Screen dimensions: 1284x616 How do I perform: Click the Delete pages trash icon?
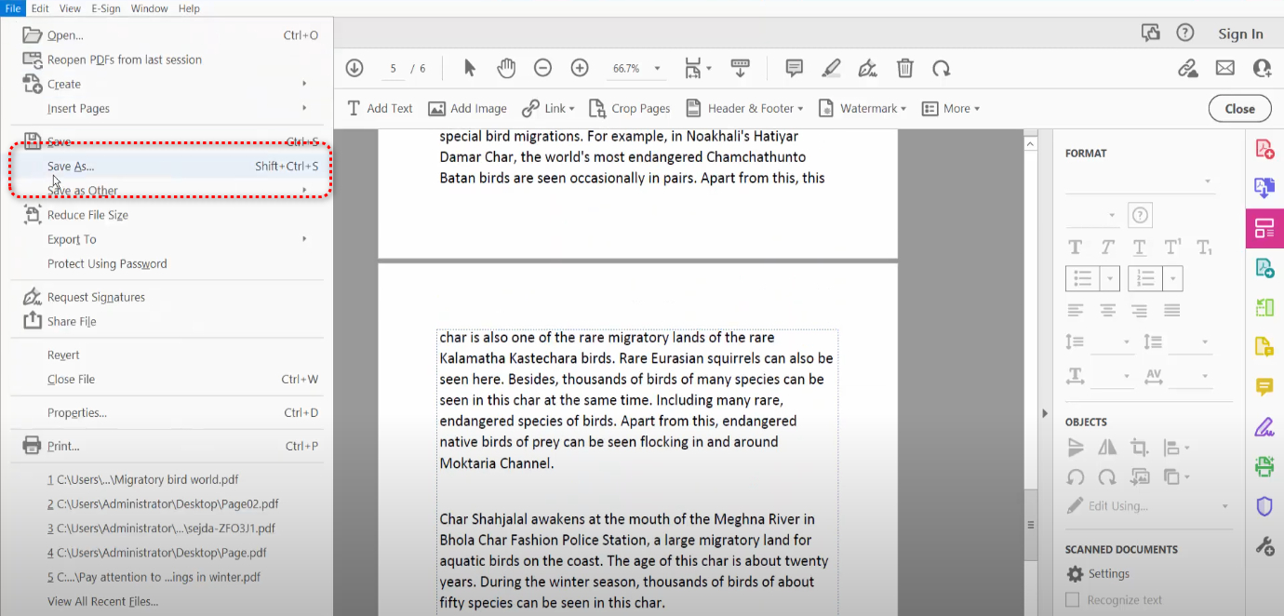click(904, 67)
